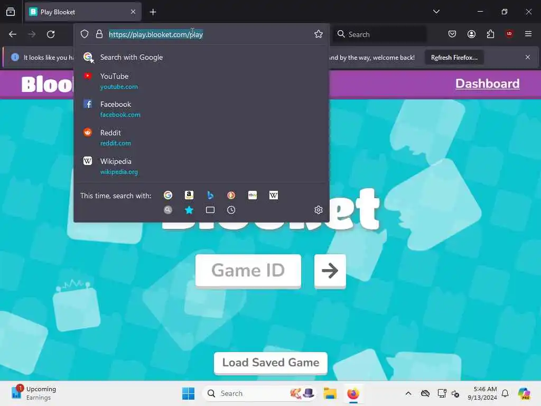Bookmark this page with the star icon
The width and height of the screenshot is (541, 406).
coord(319,34)
